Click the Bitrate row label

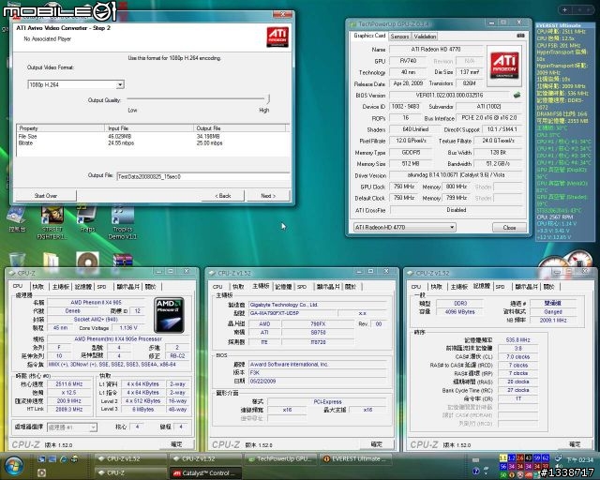(x=25, y=142)
